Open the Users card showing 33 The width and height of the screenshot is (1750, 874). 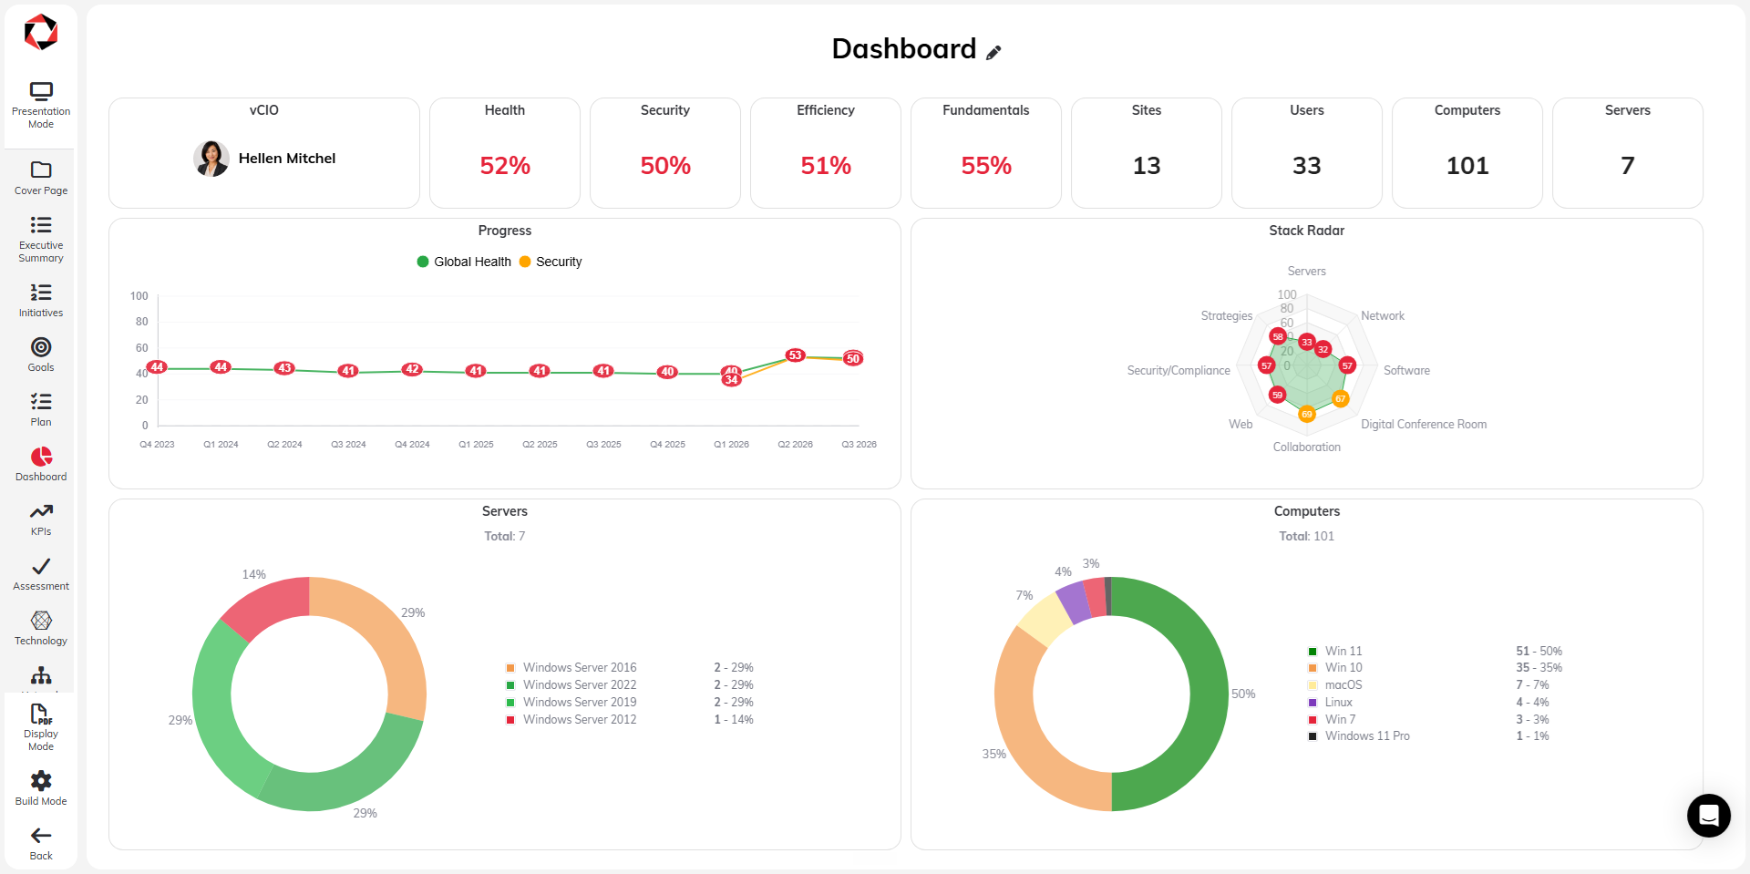(x=1307, y=153)
